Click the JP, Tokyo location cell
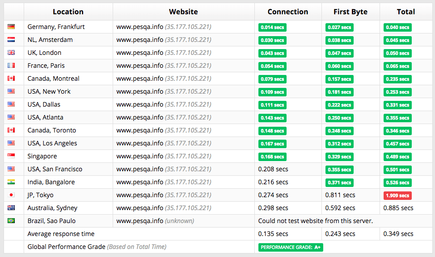 coord(68,195)
